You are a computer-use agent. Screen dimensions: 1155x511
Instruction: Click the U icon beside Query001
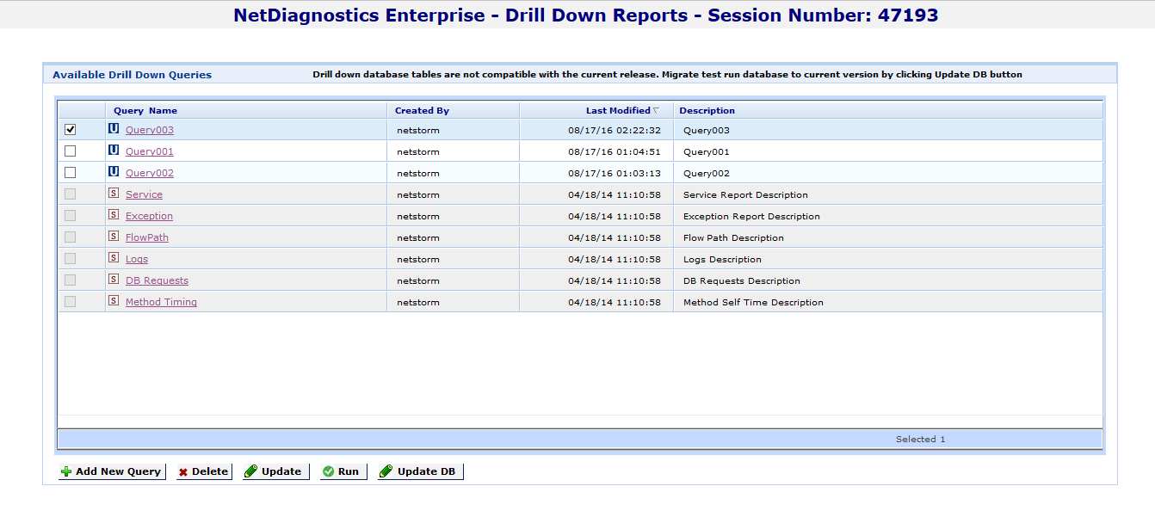[114, 151]
